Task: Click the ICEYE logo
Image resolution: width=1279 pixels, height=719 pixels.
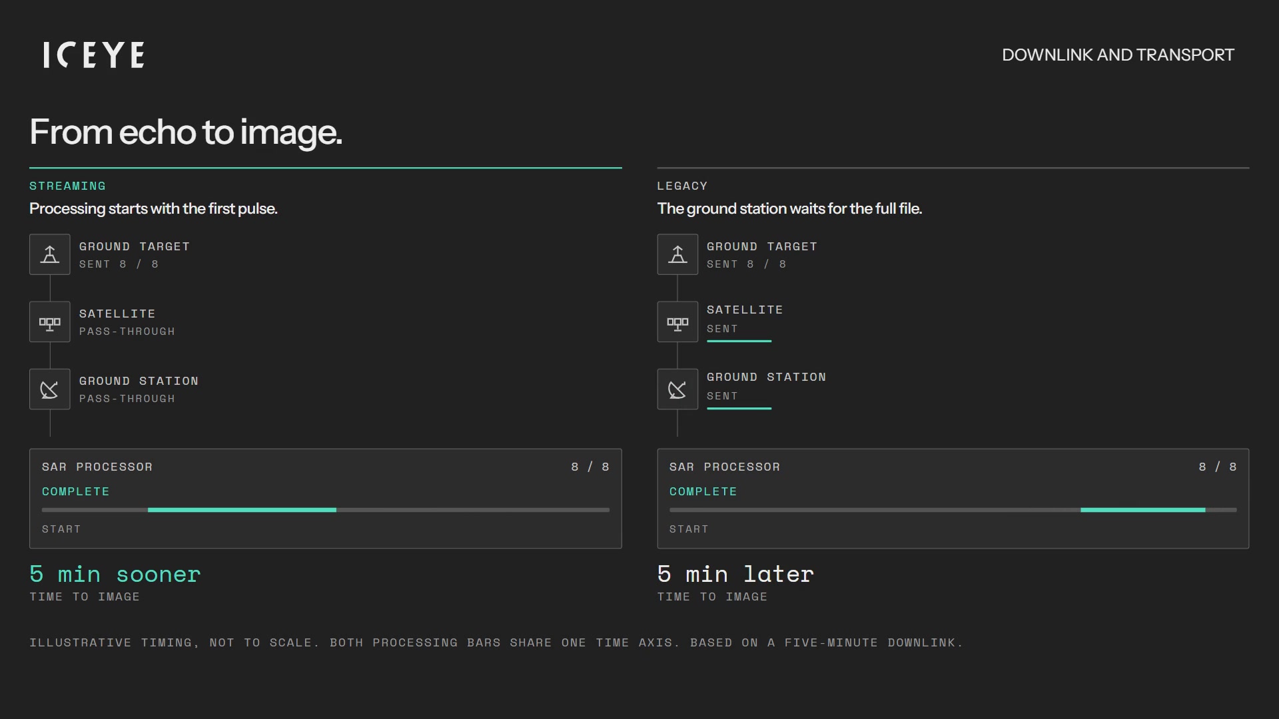Action: 93,55
